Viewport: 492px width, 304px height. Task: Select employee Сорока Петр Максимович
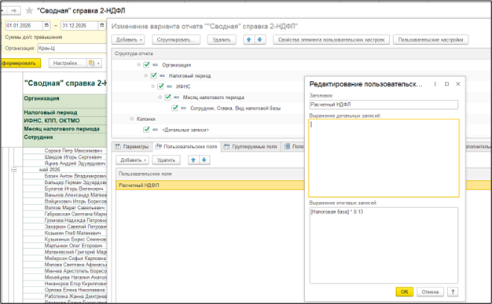point(73,151)
